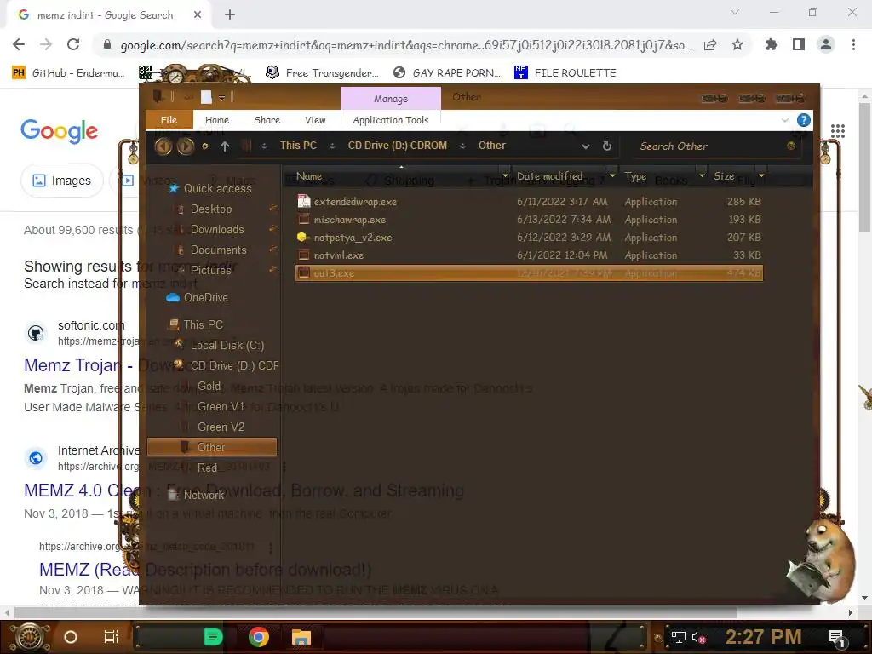Image resolution: width=872 pixels, height=654 pixels.
Task: Select This PC in navigation pane
Action: 203,324
